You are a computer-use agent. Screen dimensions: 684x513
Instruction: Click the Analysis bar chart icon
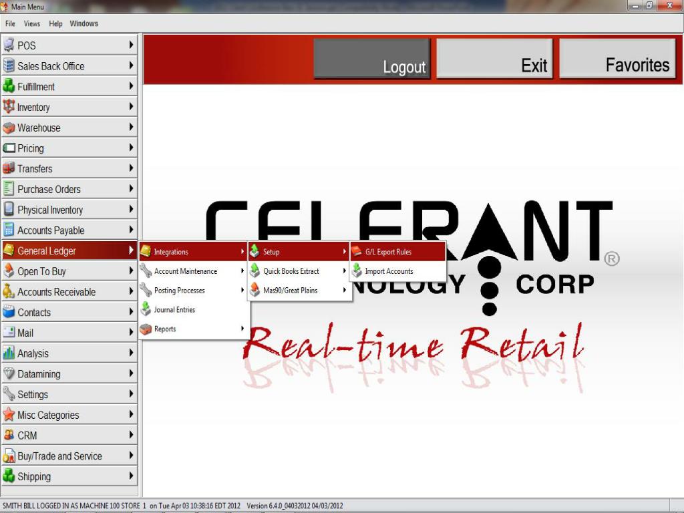point(9,353)
